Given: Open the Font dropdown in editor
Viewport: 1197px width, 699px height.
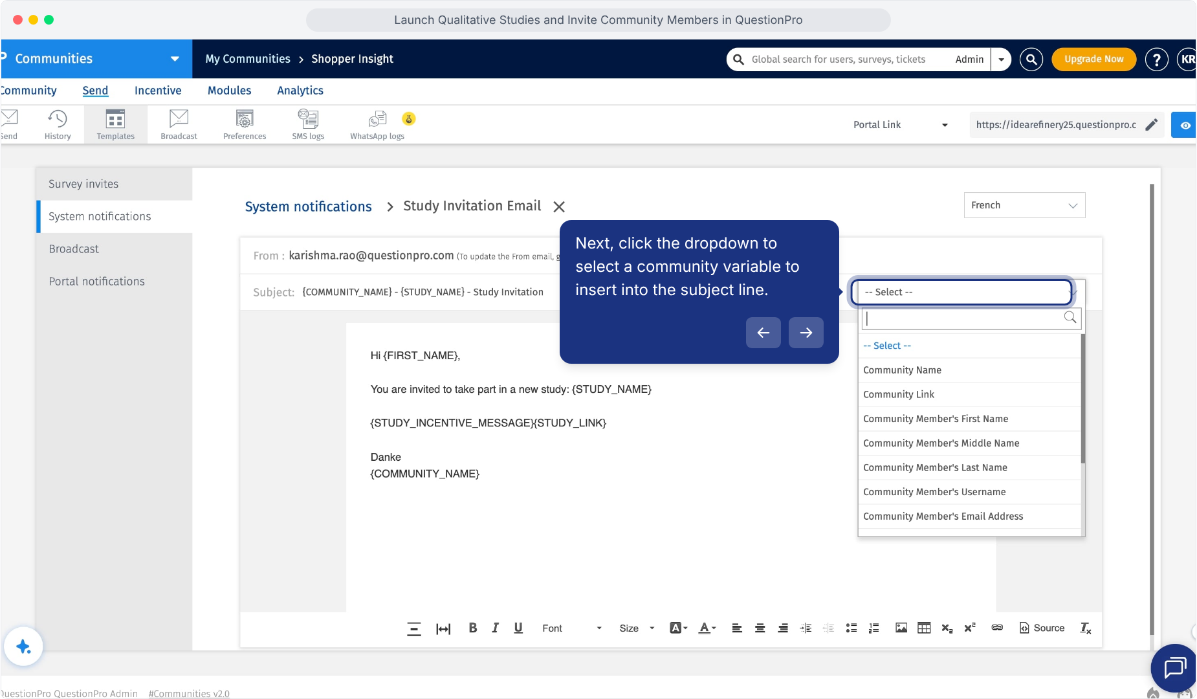Looking at the screenshot, I should [572, 628].
